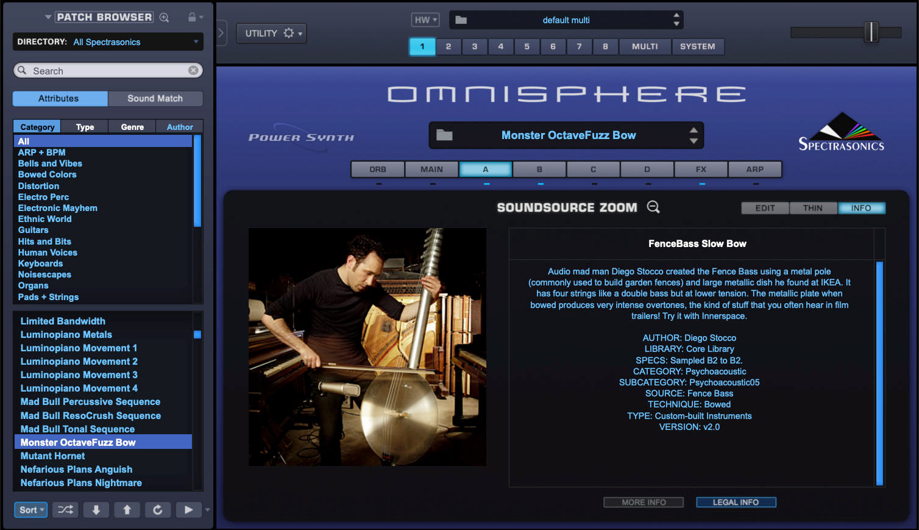Viewport: 919px width, 530px height.
Task: Open the MULTI page
Action: pyautogui.click(x=645, y=46)
